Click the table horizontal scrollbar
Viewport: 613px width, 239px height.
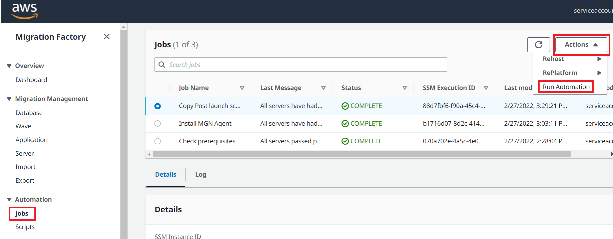(362, 154)
